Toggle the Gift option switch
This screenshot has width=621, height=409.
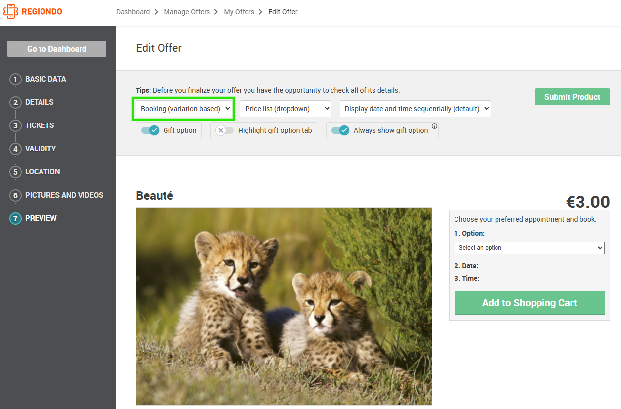(x=150, y=130)
